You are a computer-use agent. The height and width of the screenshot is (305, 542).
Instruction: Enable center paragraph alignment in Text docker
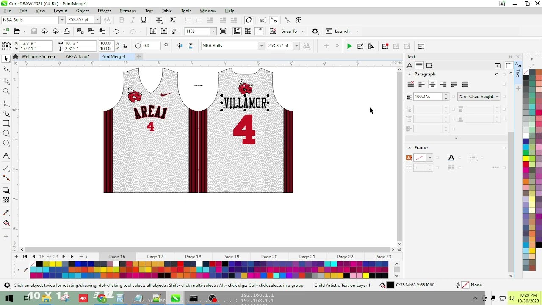tap(432, 84)
